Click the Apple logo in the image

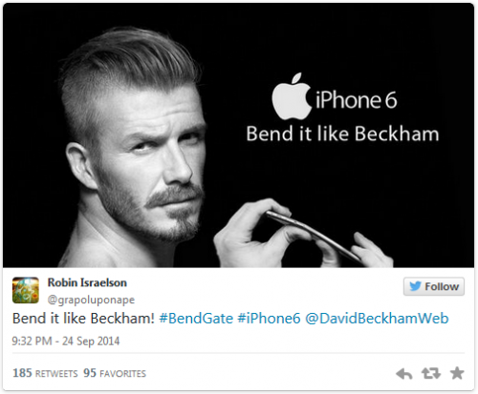pyautogui.click(x=292, y=96)
